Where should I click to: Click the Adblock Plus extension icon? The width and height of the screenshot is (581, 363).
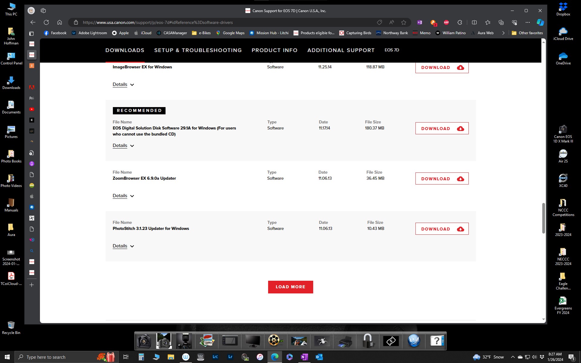point(446,22)
